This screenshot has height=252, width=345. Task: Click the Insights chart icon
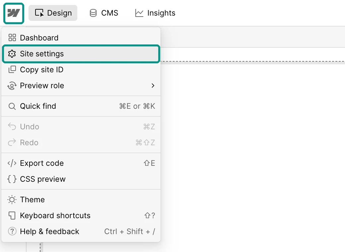click(x=139, y=13)
